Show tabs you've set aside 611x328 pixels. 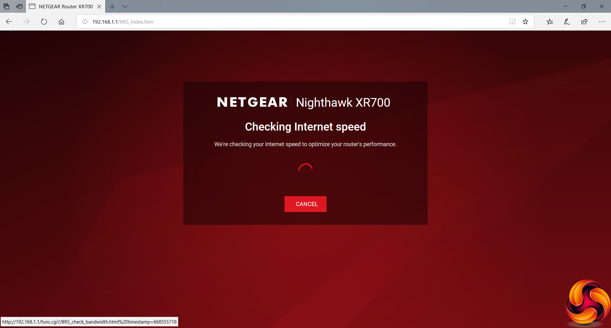[6, 6]
